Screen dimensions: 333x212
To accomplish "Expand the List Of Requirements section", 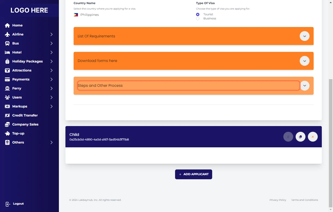I will [304, 36].
